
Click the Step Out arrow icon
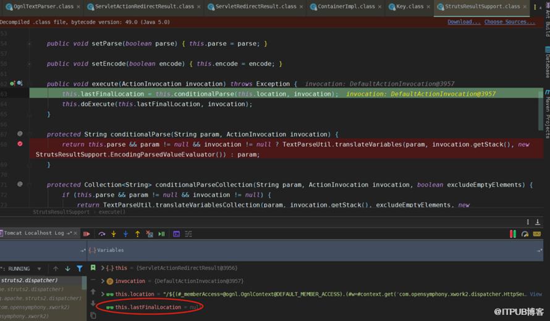[x=137, y=234]
